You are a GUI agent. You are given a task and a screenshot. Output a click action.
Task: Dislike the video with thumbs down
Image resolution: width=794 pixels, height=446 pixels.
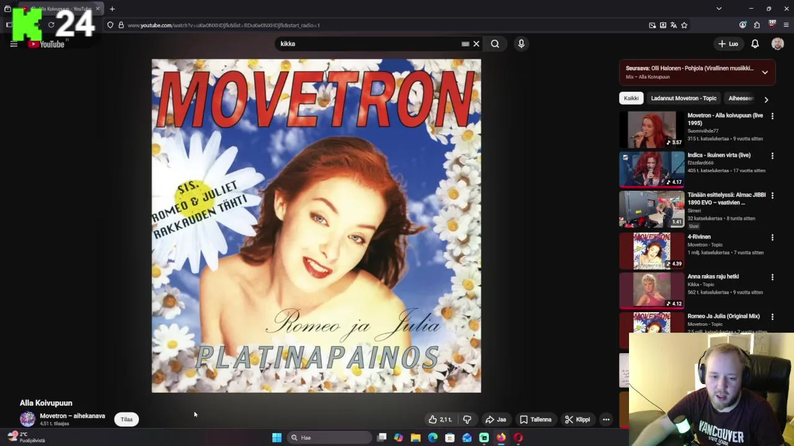click(x=467, y=419)
